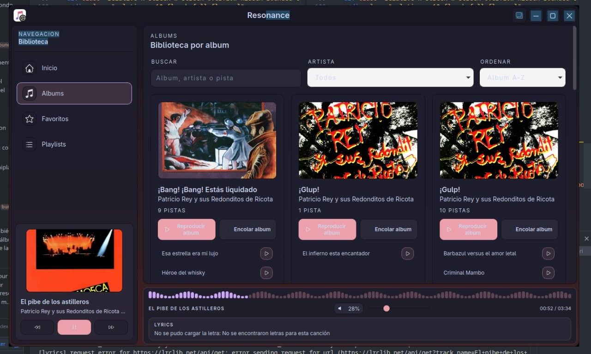Focus the Buscar search field
The height and width of the screenshot is (354, 591).
[x=226, y=78]
